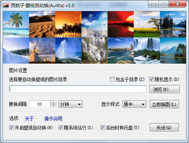The width and height of the screenshot is (189, 143).
Task: Click the interval value field showing 10
Action: pyautogui.click(x=40, y=104)
